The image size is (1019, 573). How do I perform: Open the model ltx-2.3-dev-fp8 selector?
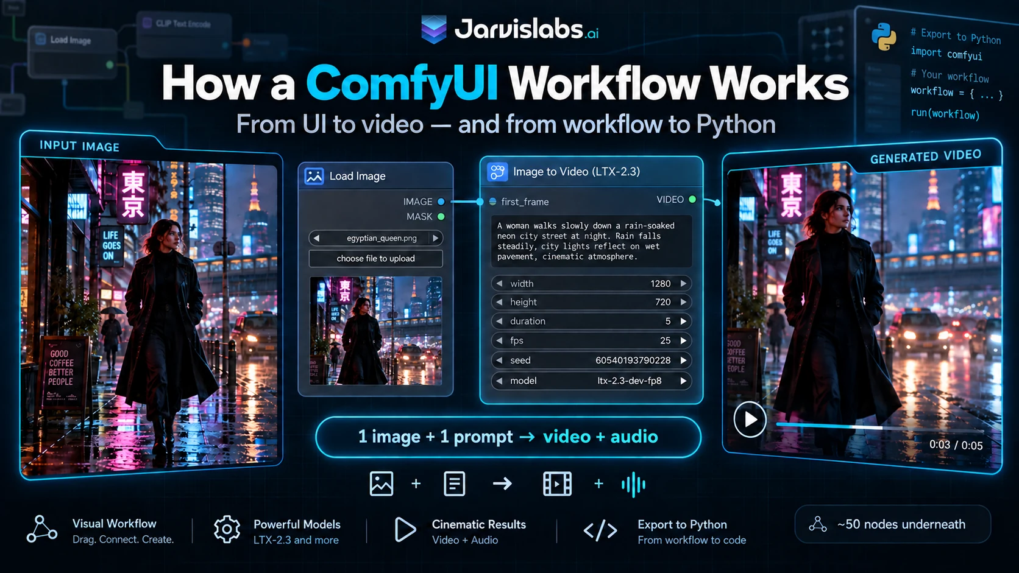[x=592, y=381]
